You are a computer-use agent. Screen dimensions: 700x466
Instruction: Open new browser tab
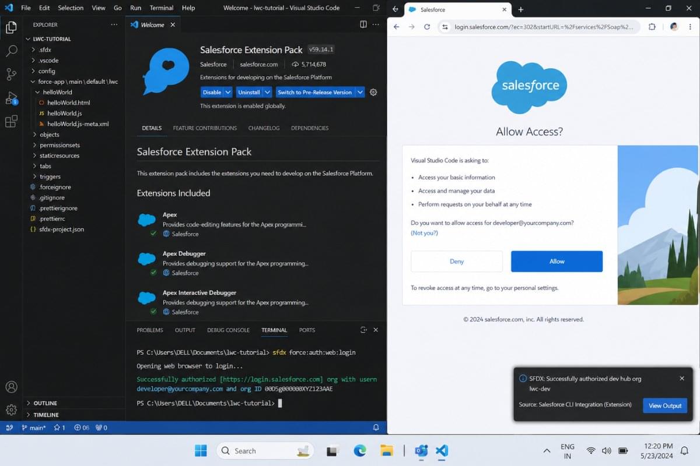tap(521, 9)
